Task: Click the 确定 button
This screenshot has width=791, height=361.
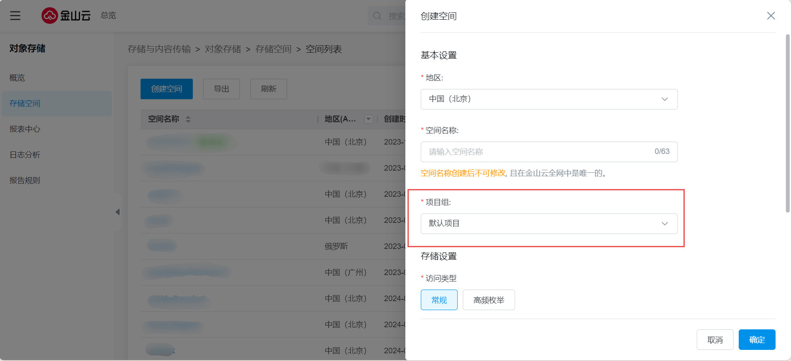Action: (x=757, y=340)
